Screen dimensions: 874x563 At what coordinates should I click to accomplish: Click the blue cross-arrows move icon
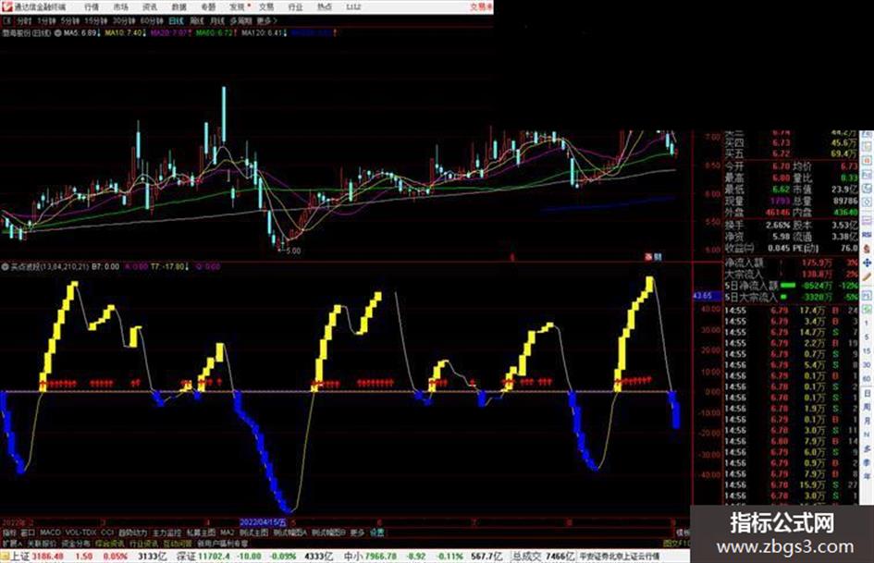[868, 263]
